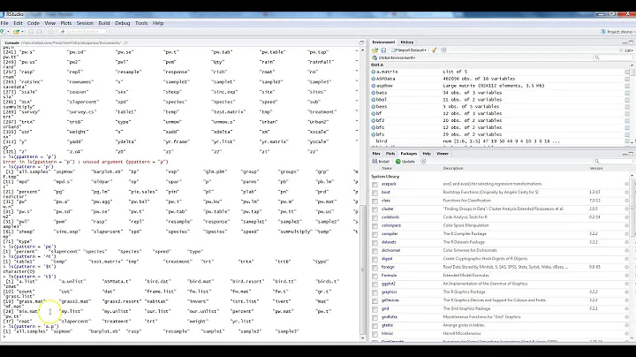The height and width of the screenshot is (357, 636).
Task: Click the New File toolbar icon
Action: pos(3,31)
